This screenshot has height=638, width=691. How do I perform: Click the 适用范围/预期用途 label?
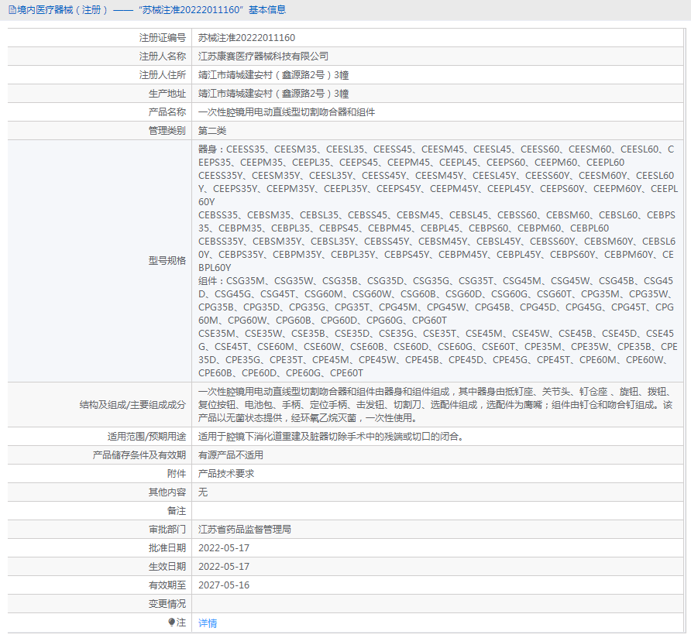[x=146, y=436]
